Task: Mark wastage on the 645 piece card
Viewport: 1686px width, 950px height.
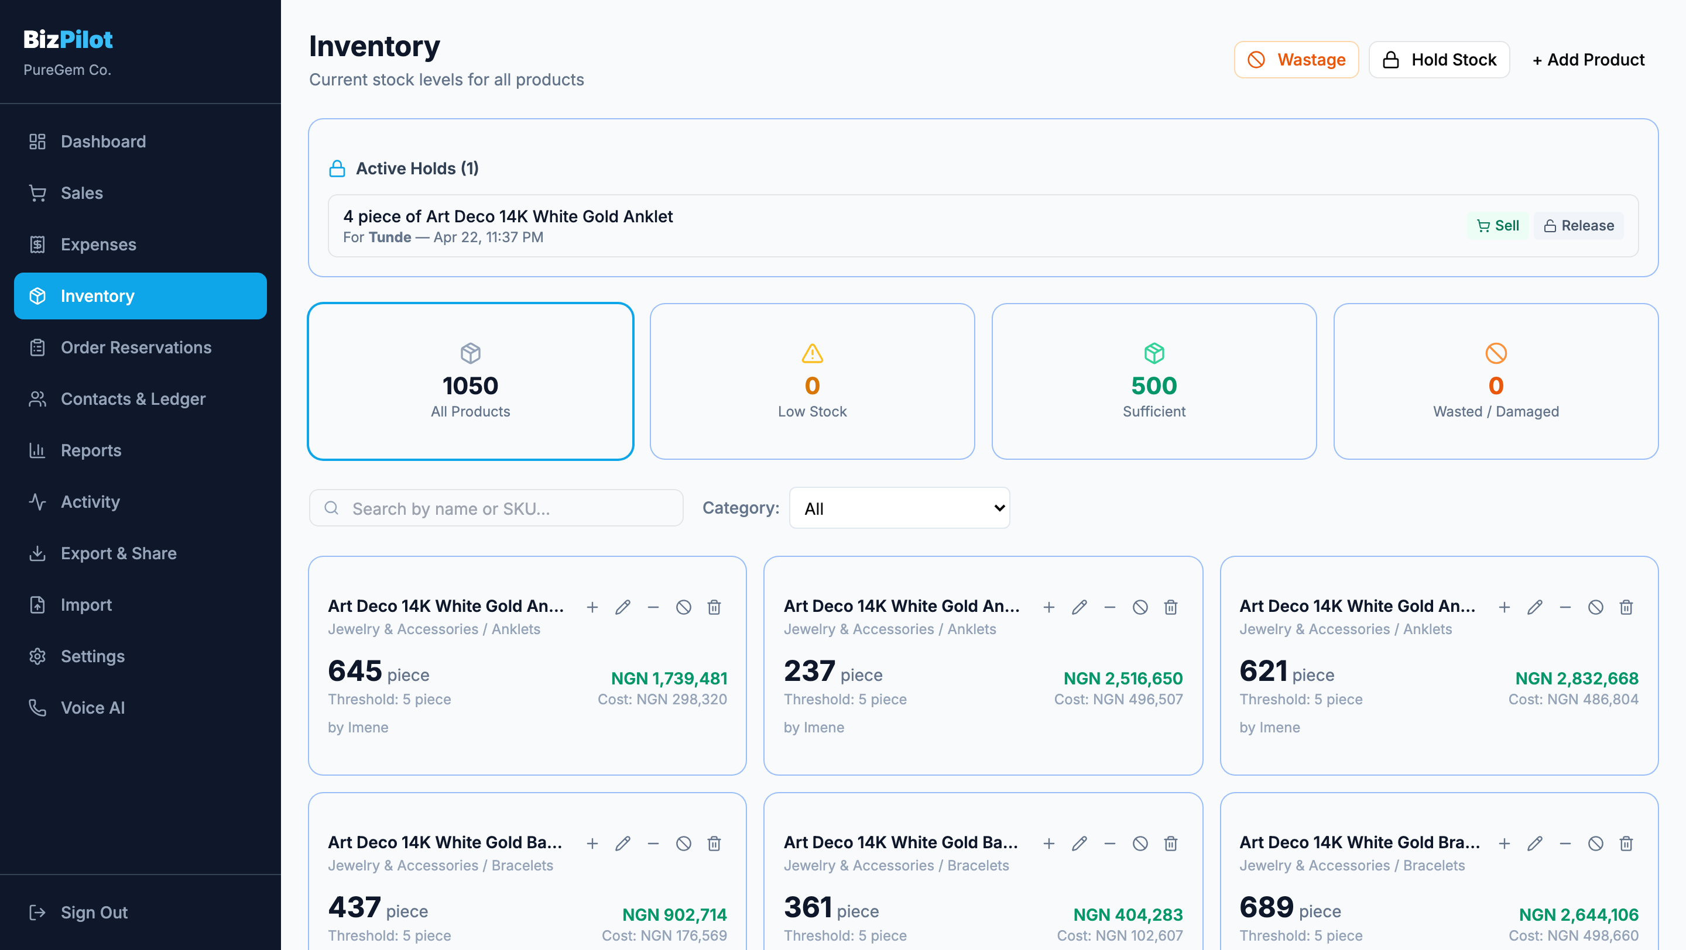Action: point(683,607)
